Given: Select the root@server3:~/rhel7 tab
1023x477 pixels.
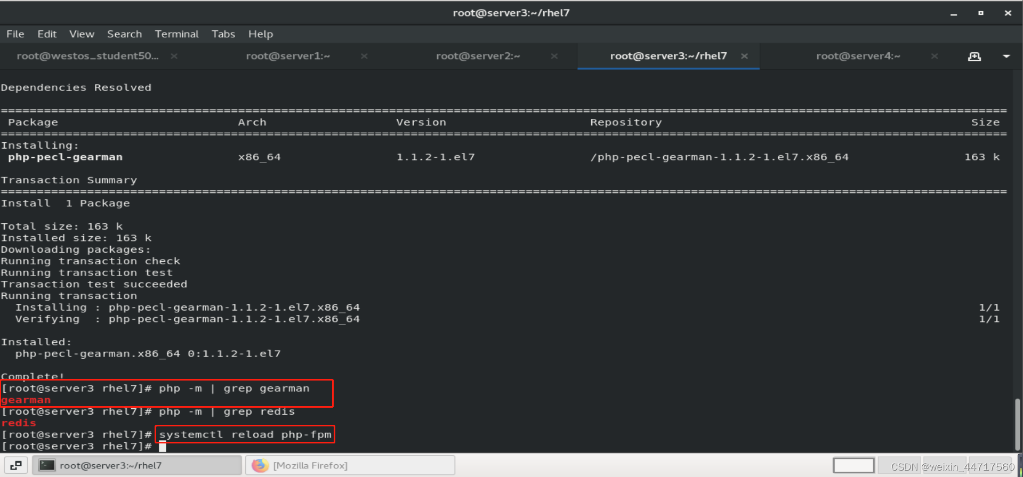Looking at the screenshot, I should point(668,56).
